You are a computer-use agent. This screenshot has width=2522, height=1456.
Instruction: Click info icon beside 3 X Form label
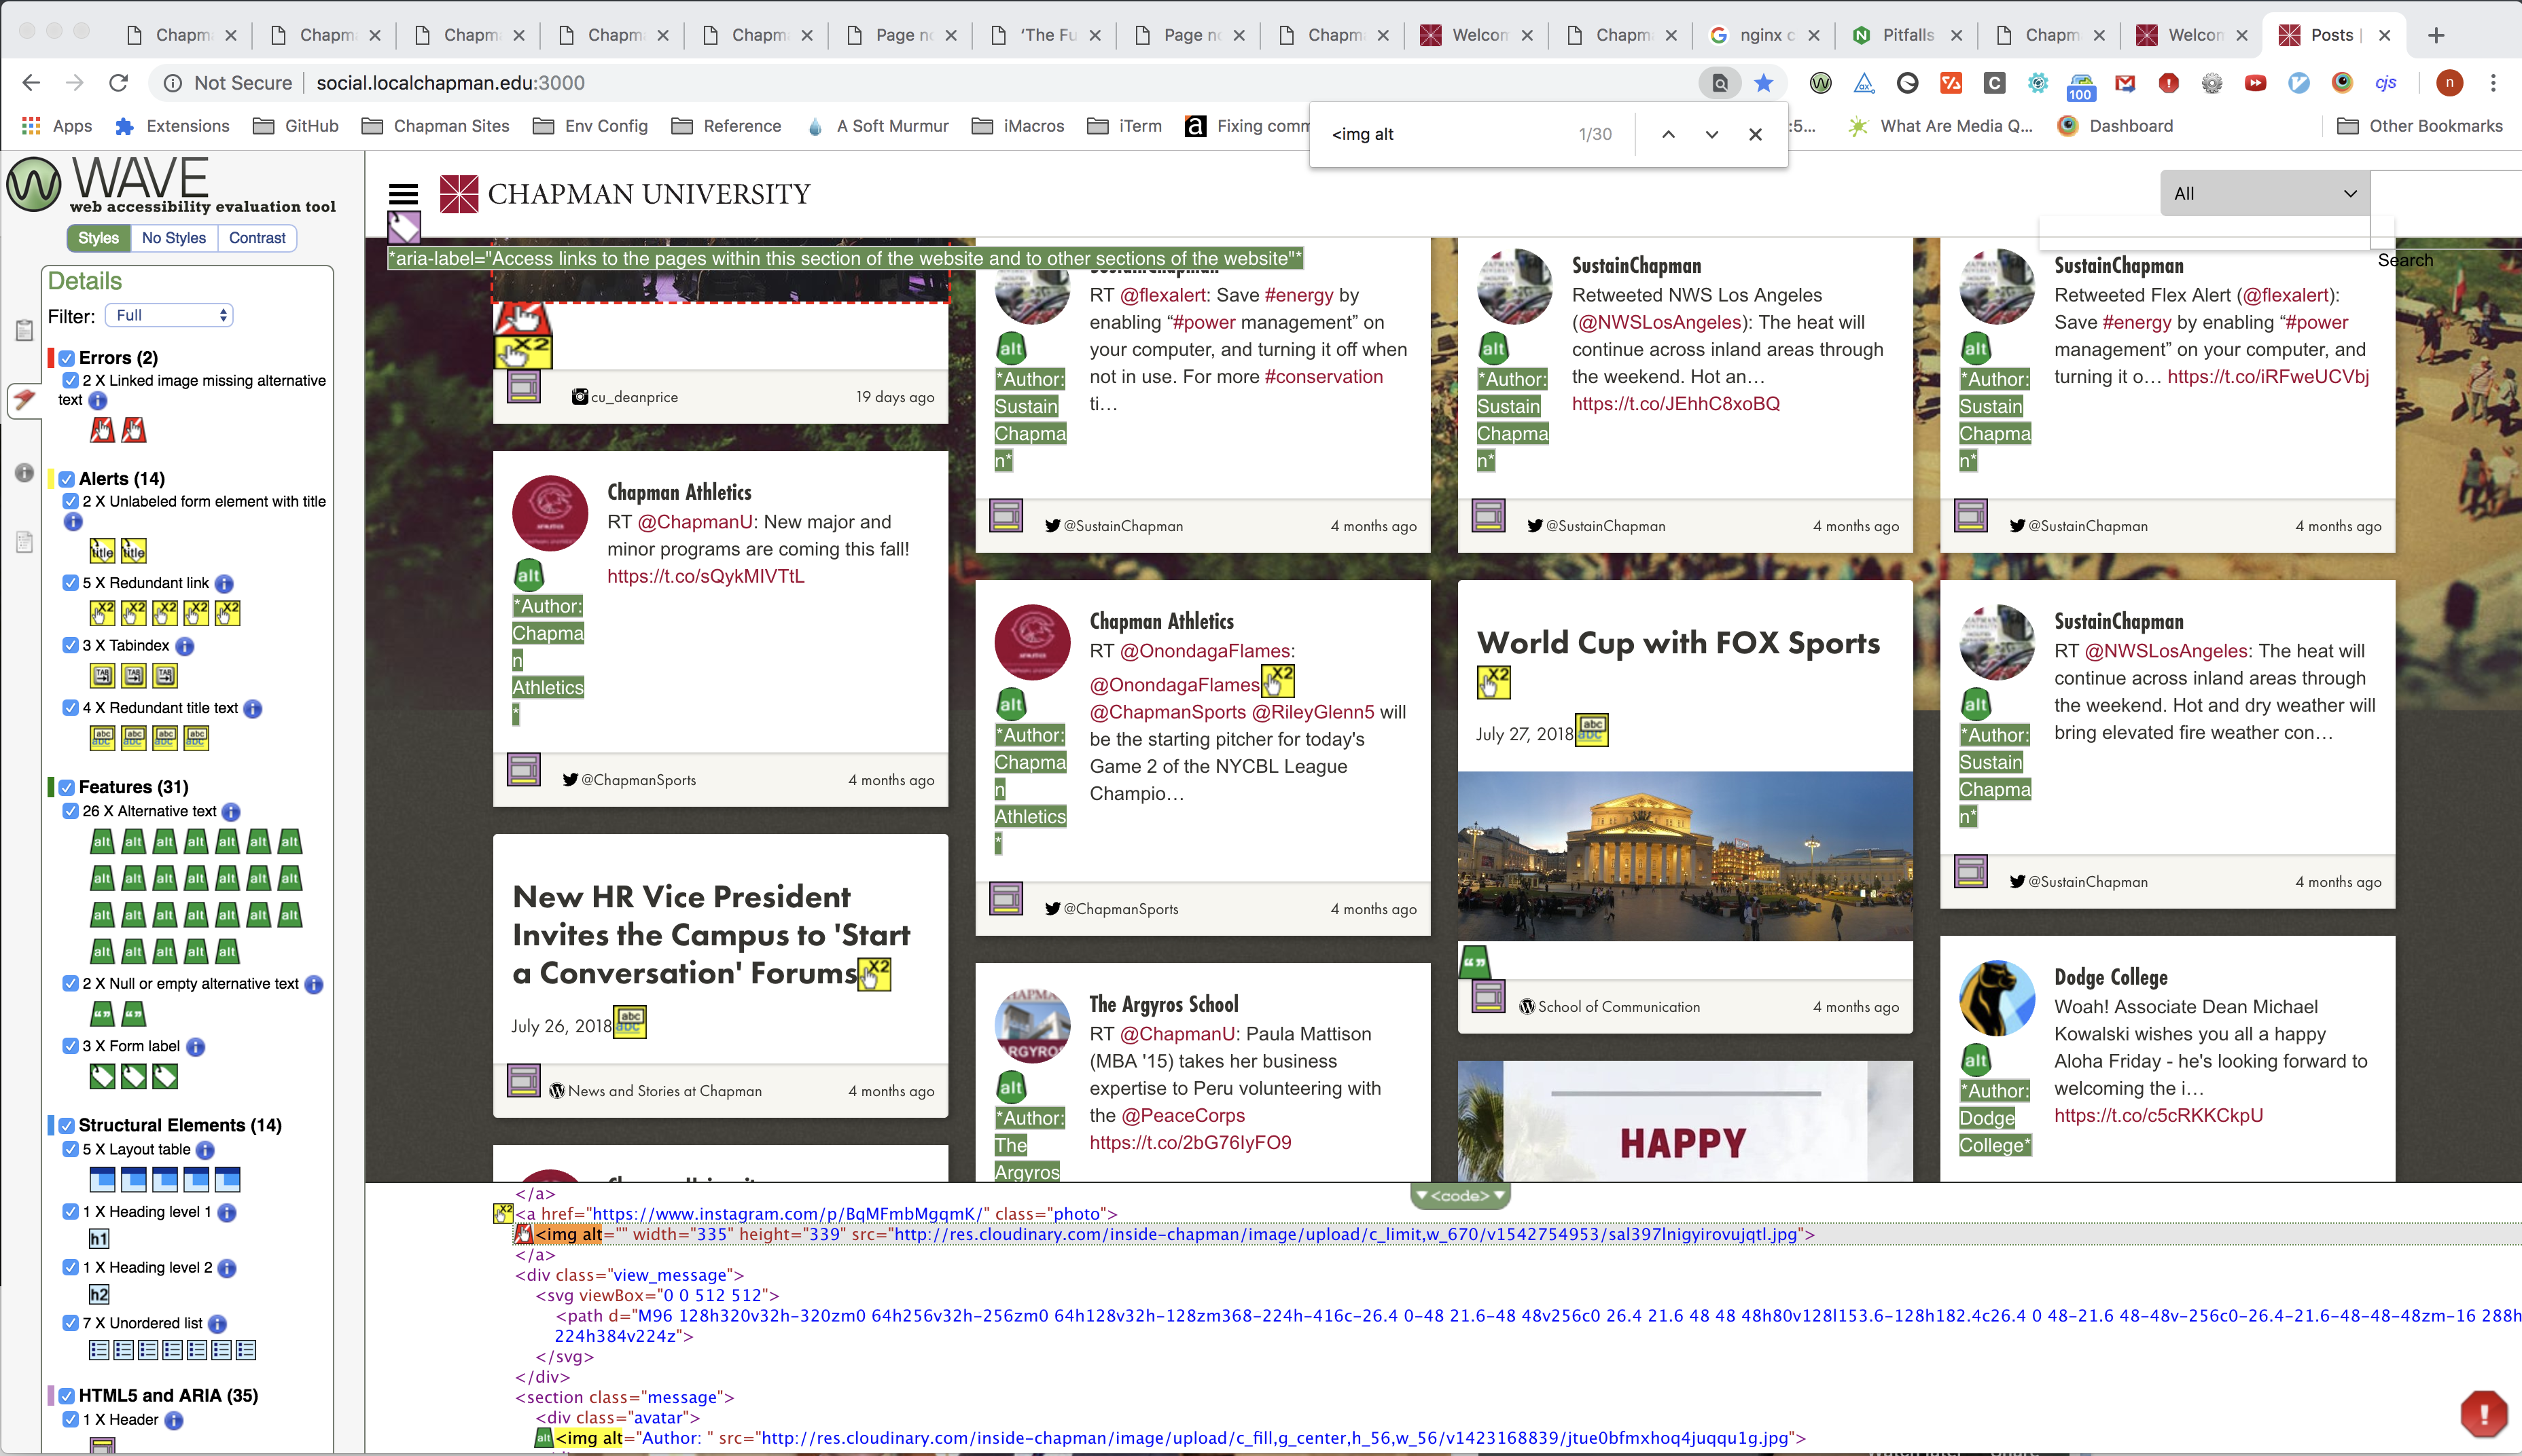195,1047
